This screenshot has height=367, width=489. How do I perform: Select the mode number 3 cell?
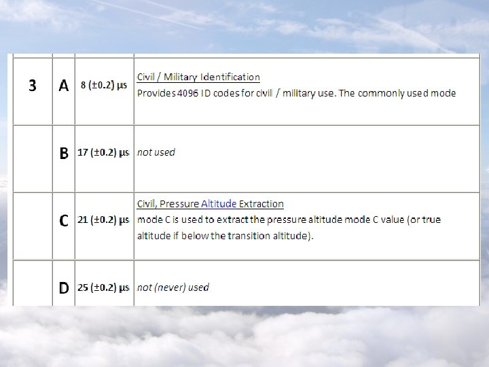pos(32,86)
